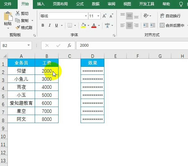Open the 等线 font name dropdown
This screenshot has height=166, width=188.
[x=86, y=16]
